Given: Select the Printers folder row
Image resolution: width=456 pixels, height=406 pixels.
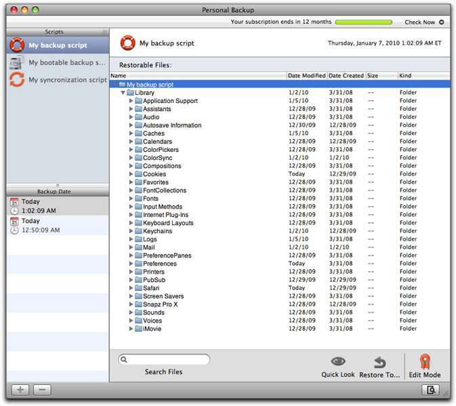Looking at the screenshot, I should tap(280, 272).
